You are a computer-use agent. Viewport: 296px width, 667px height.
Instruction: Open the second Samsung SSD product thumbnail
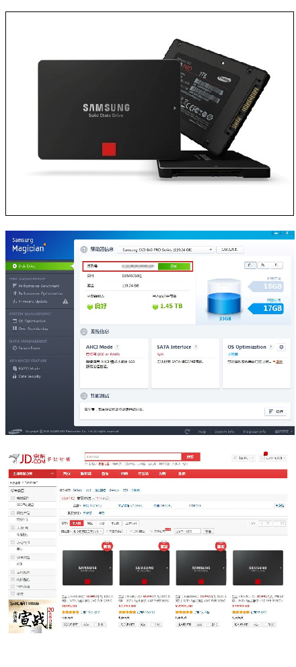coord(144,567)
